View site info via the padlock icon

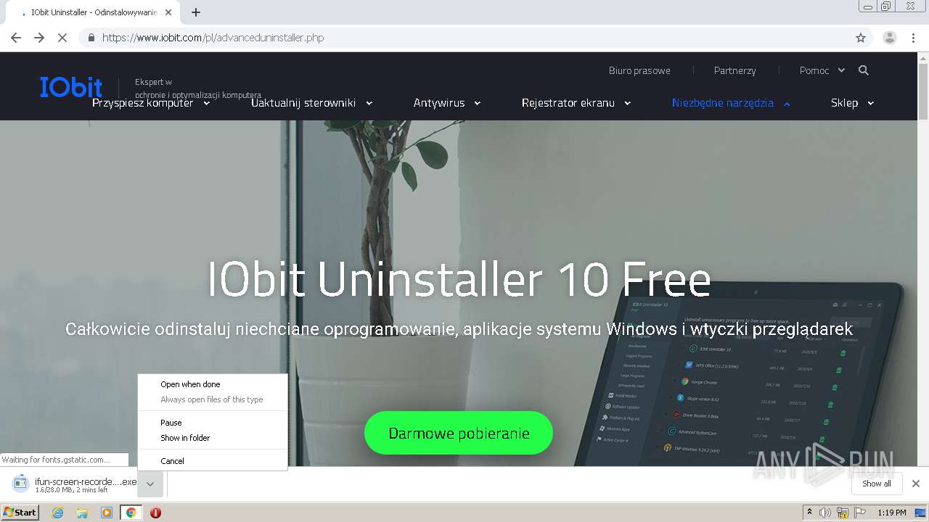(x=91, y=38)
